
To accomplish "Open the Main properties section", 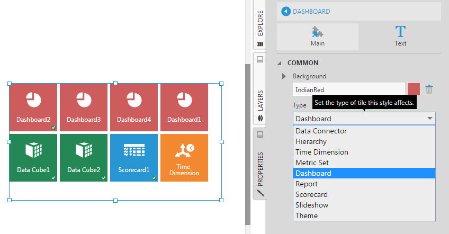I will point(317,37).
